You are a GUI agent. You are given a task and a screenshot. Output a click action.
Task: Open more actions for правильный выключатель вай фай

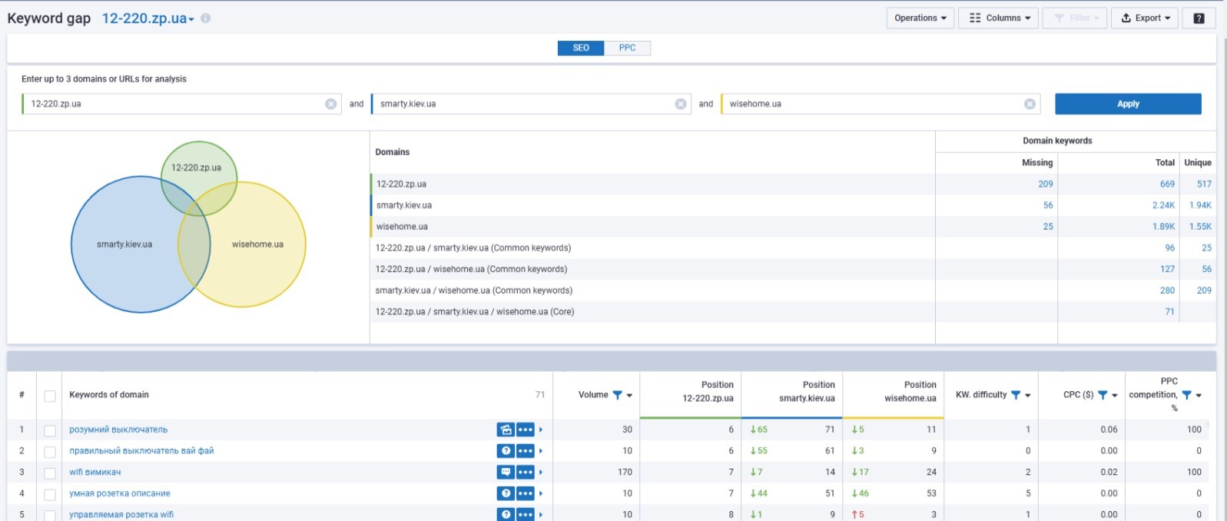[x=526, y=451]
